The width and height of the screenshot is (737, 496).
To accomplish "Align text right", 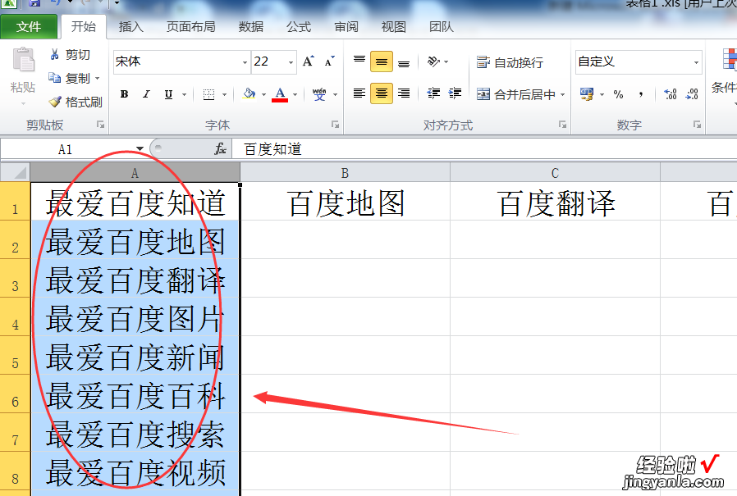I will pyautogui.click(x=404, y=93).
